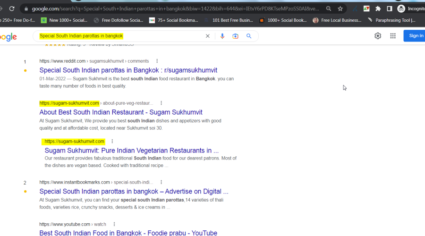Screen dimensions: 425x236
Task: Open Google Lens image search
Action: 236,36
